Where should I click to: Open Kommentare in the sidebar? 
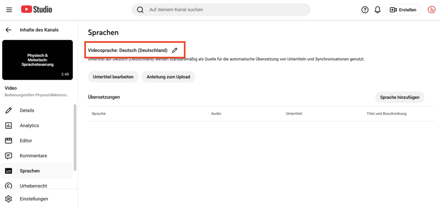tap(33, 155)
